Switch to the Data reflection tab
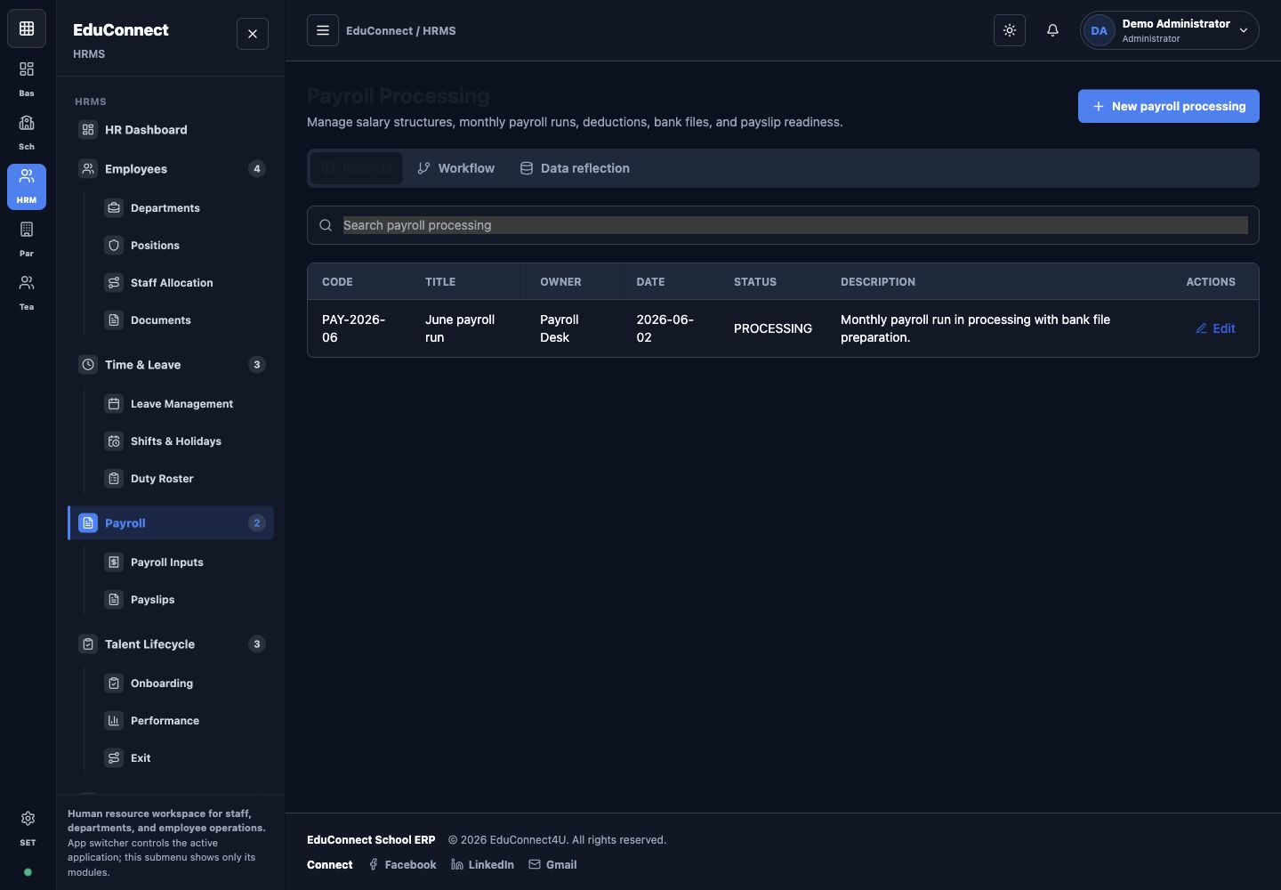 [575, 168]
